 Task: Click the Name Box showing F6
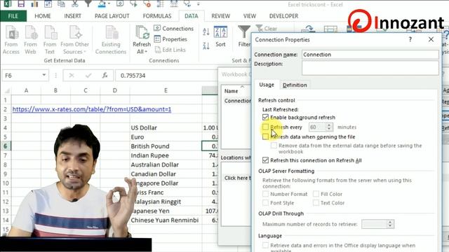22,76
